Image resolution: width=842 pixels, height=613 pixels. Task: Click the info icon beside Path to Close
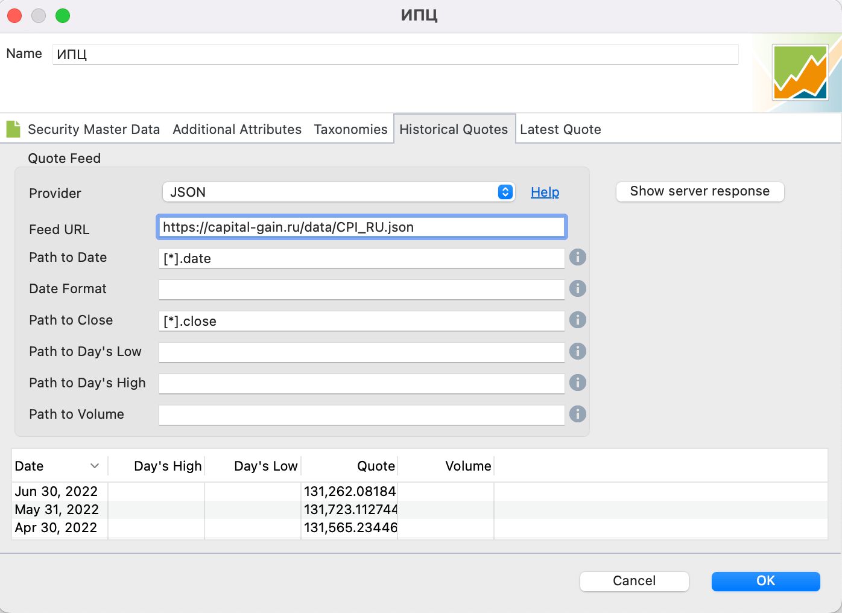click(x=578, y=320)
